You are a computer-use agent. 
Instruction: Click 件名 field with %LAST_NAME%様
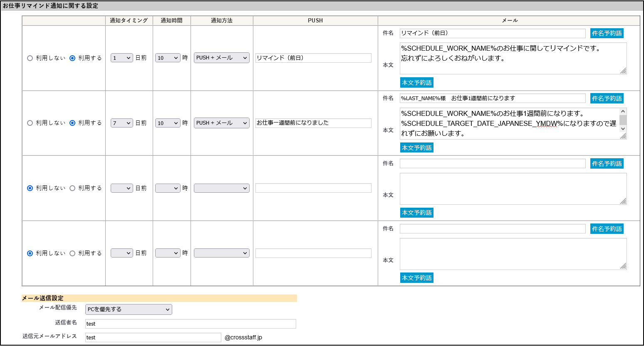tap(493, 98)
